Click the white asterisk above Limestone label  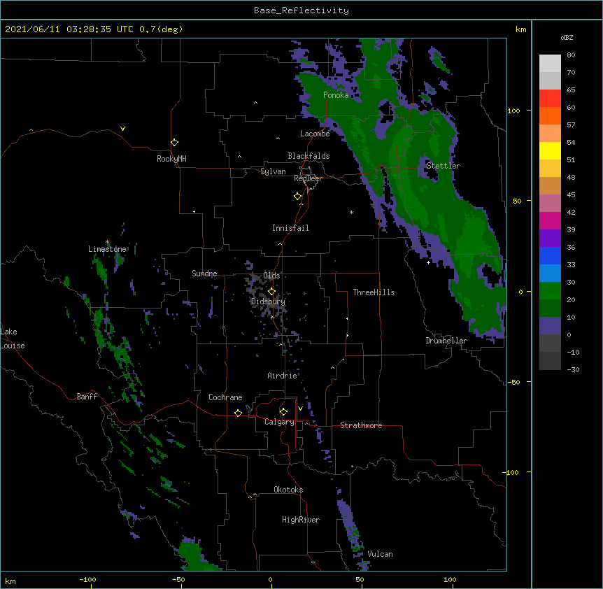[108, 242]
